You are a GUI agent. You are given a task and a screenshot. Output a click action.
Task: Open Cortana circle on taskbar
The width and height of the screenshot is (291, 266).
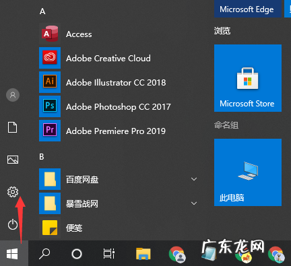[x=77, y=254]
